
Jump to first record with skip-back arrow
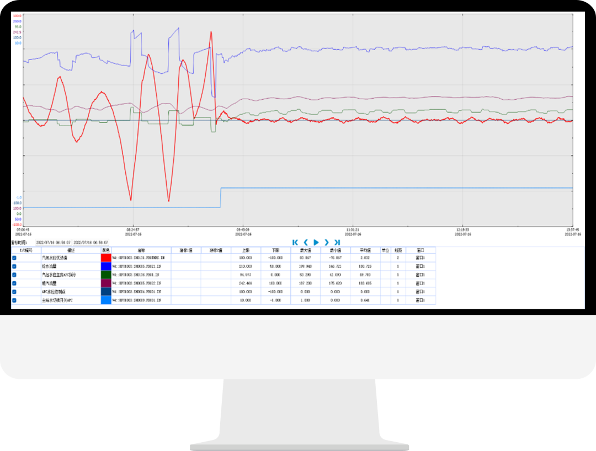(295, 242)
